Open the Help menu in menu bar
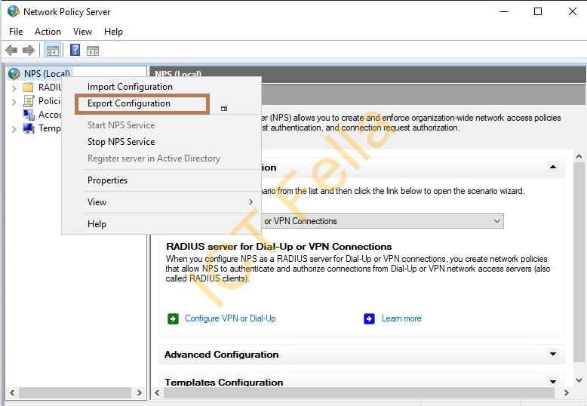The height and width of the screenshot is (406, 587). click(113, 32)
